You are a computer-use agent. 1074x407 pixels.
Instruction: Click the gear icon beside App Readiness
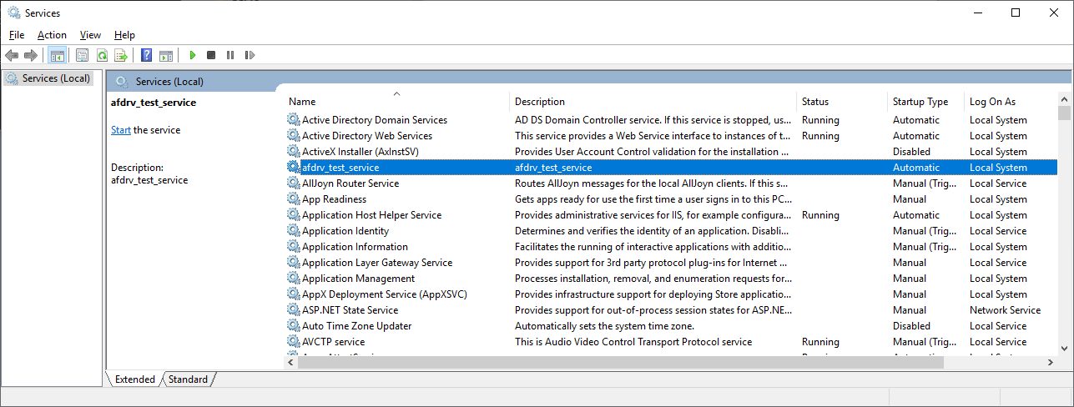tap(293, 199)
